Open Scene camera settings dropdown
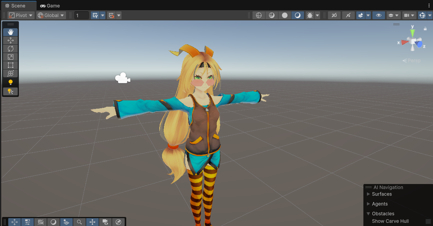 point(409,15)
